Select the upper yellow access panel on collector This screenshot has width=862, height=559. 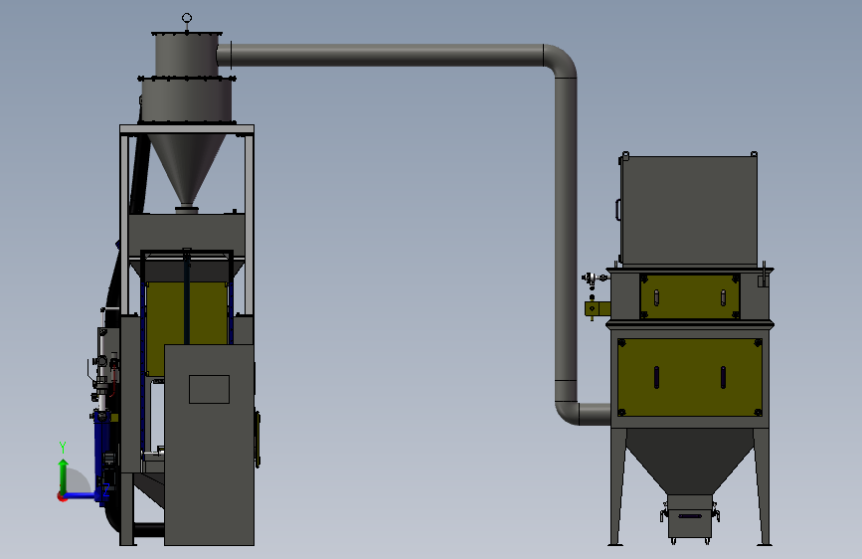point(690,296)
